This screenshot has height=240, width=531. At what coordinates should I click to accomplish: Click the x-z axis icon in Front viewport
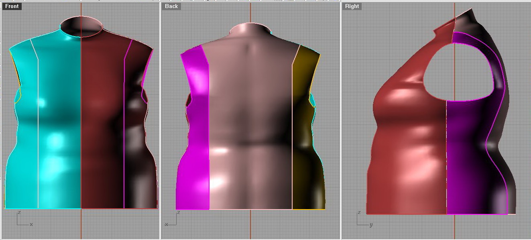[x=24, y=219]
